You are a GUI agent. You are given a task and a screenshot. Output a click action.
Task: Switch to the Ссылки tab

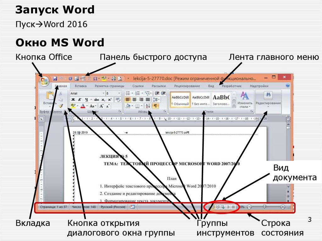tap(138, 86)
